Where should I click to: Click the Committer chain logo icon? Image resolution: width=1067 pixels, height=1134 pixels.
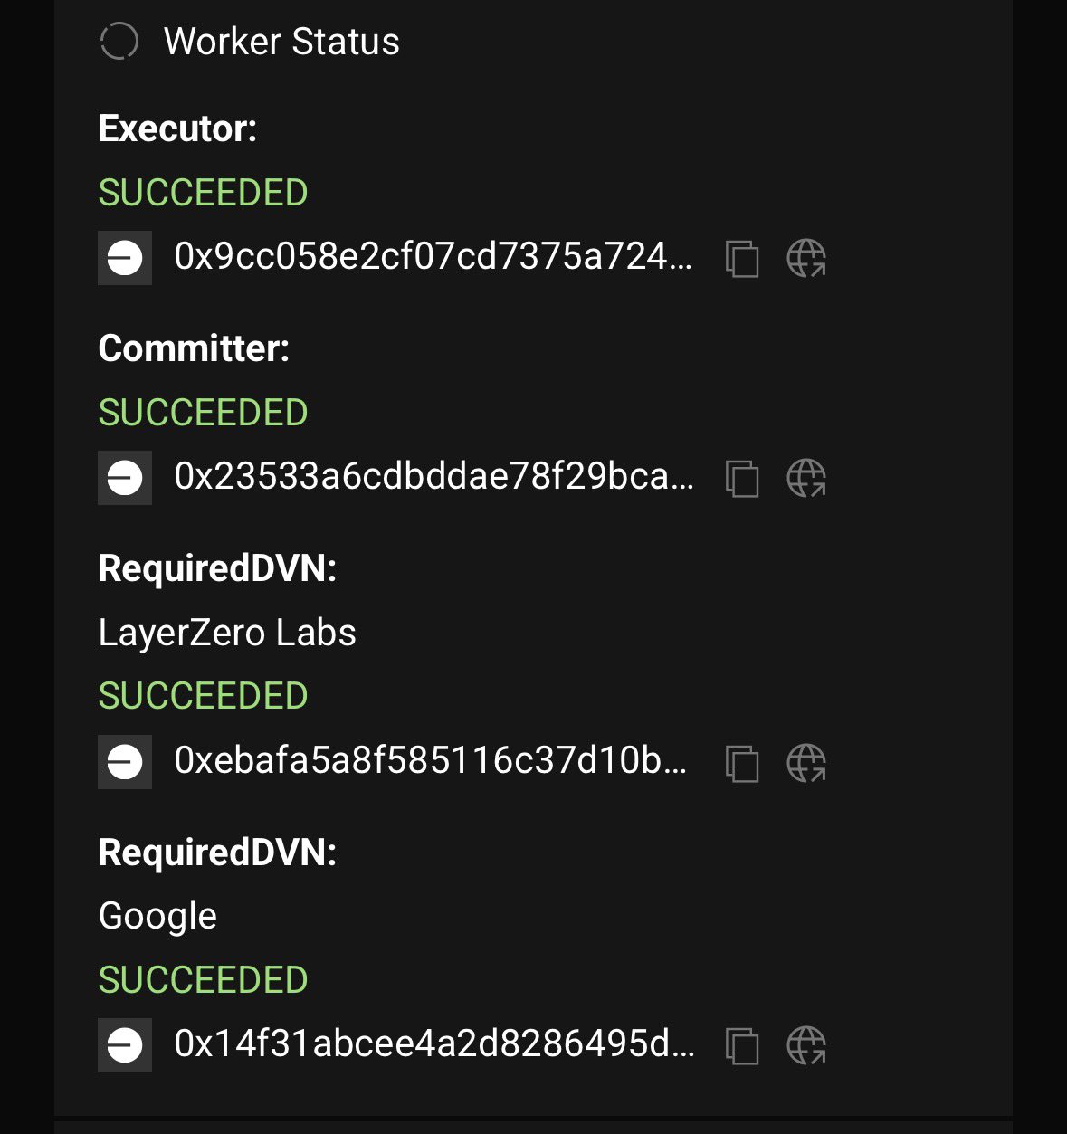(x=125, y=478)
